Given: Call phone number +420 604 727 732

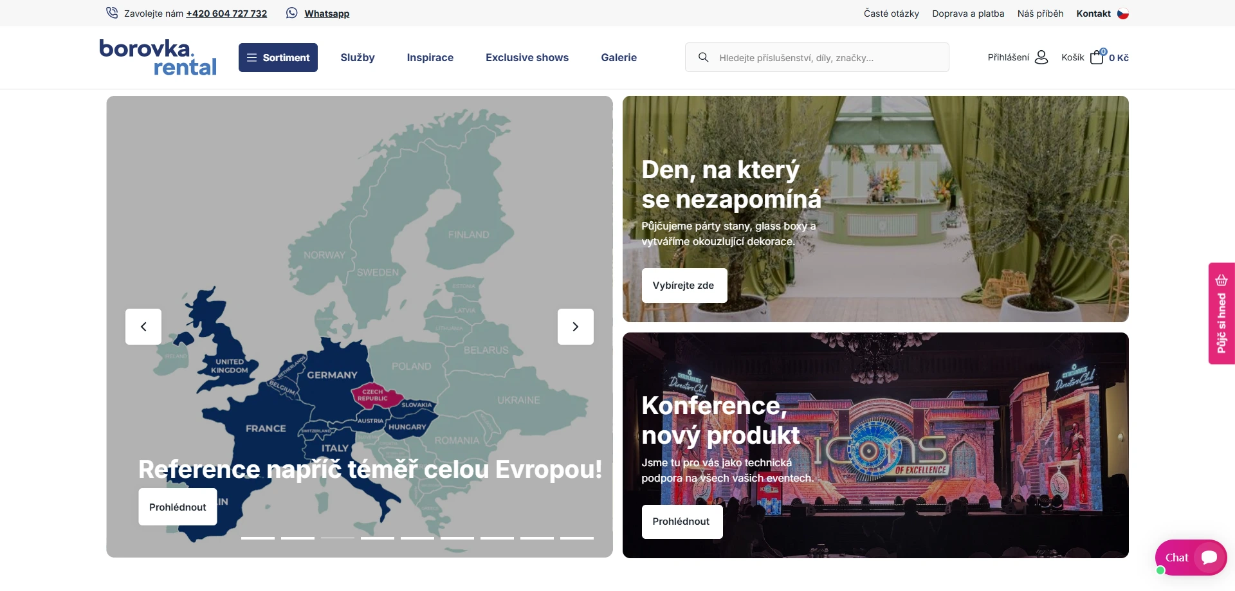Looking at the screenshot, I should (x=226, y=14).
